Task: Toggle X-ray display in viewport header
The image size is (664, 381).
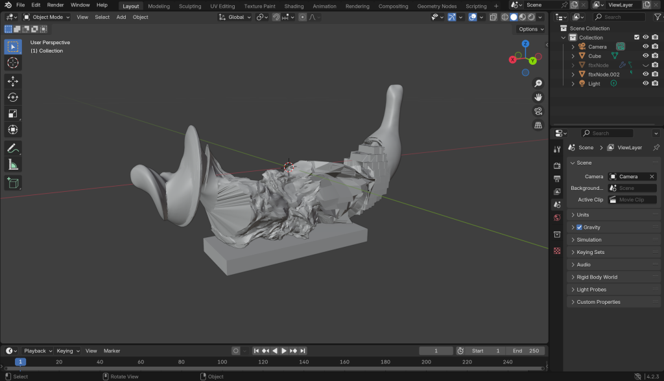Action: tap(493, 17)
